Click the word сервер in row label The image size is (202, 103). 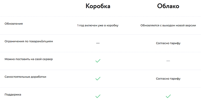click(47, 59)
